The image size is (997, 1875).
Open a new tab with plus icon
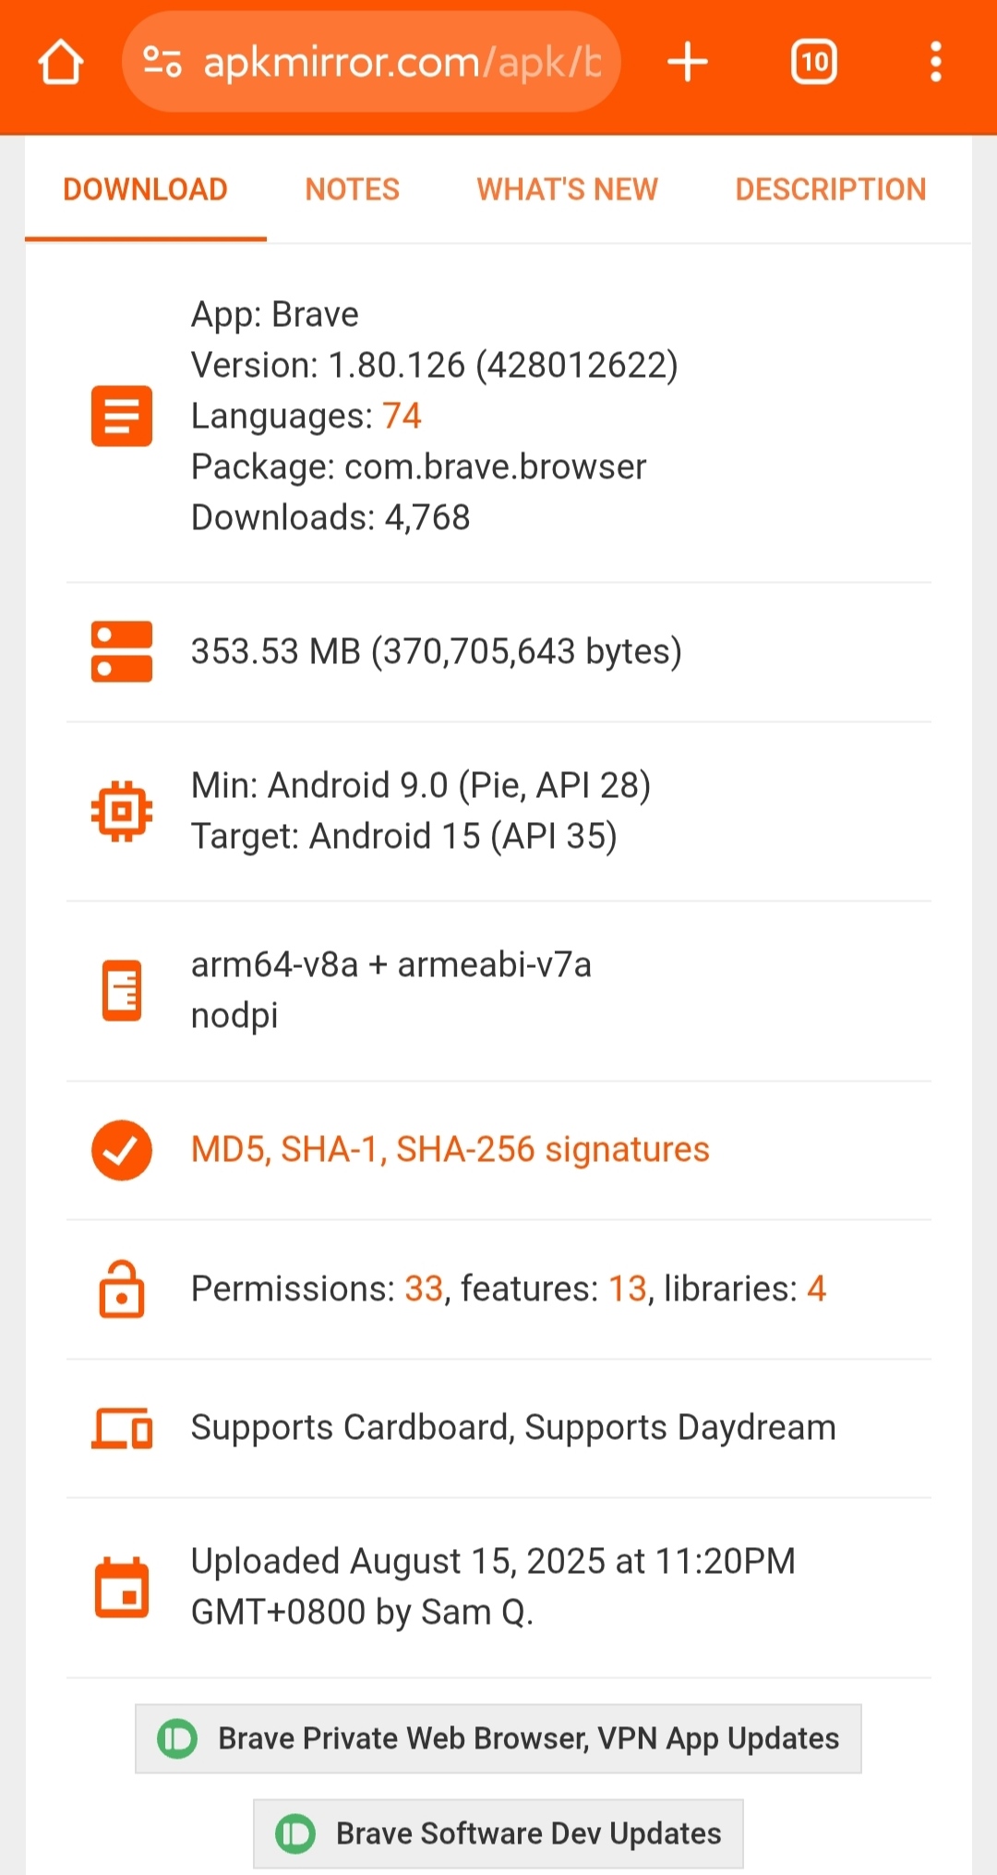click(x=688, y=62)
